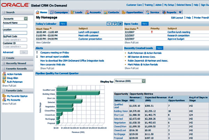Sort tasks by Due Date arrow
The image size is (209, 140).
[x=138, y=28]
